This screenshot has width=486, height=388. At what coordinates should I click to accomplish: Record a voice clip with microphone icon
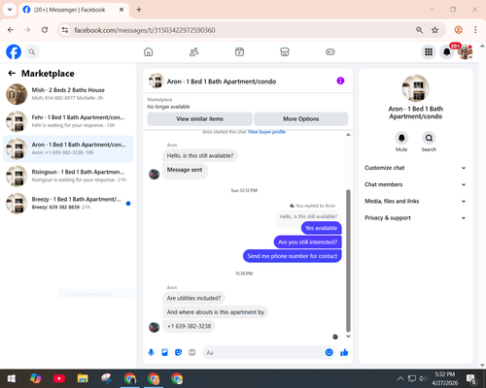click(151, 352)
